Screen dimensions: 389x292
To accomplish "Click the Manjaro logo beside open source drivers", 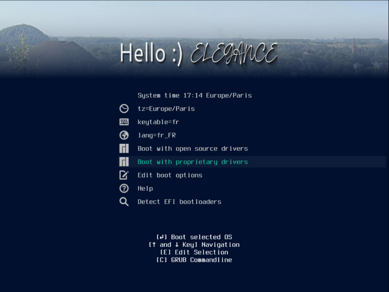I will click(124, 148).
